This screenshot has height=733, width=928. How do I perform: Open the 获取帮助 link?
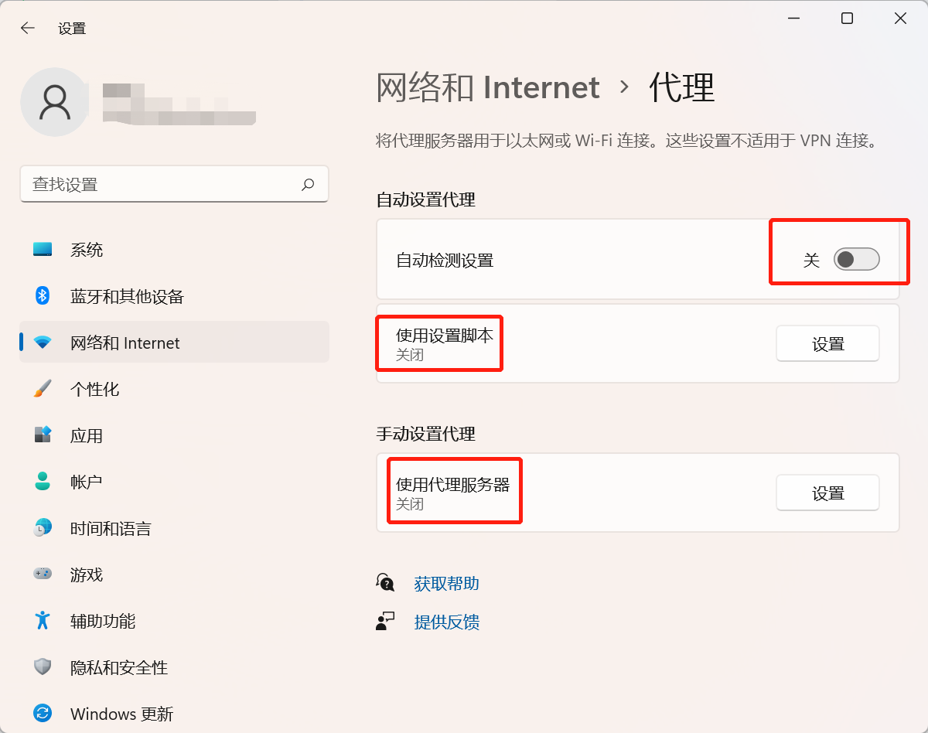coord(447,583)
